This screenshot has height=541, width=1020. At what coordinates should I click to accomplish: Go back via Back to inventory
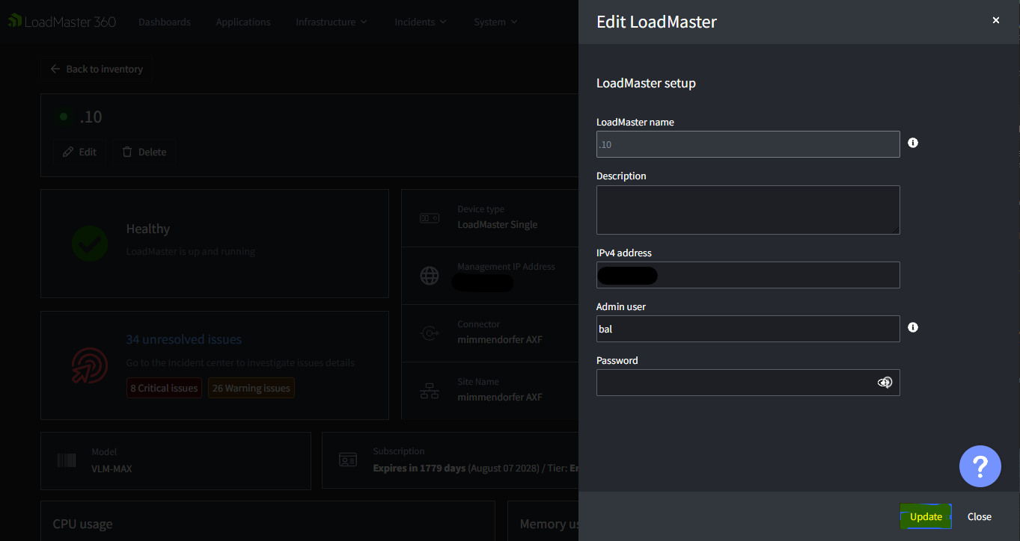pyautogui.click(x=97, y=69)
